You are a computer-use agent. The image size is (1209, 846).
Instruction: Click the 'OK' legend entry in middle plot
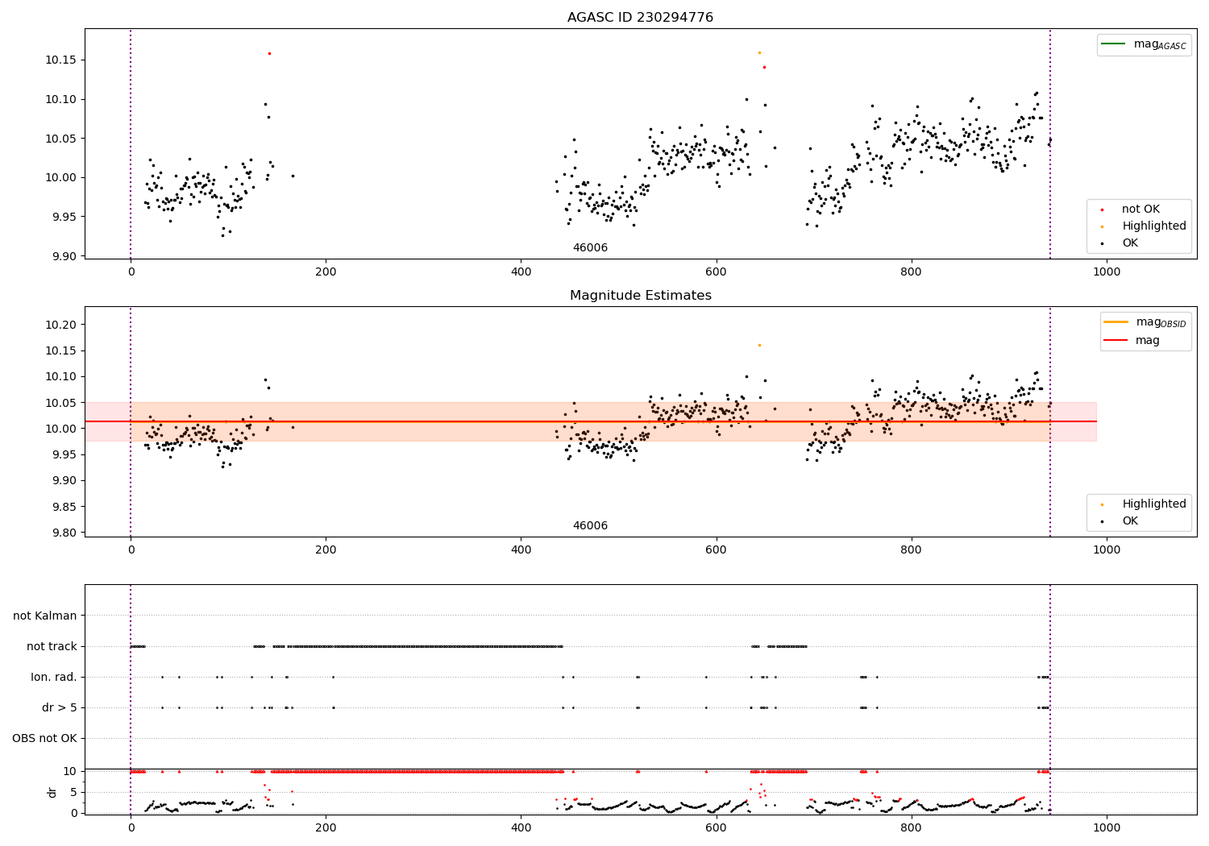coord(1130,521)
